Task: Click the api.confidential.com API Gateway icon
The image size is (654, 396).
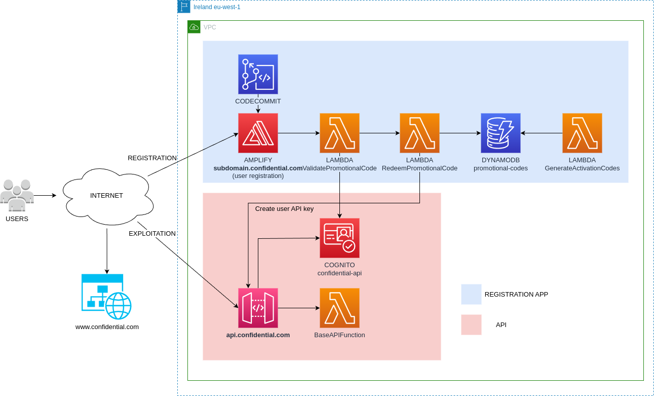Action: pos(257,308)
